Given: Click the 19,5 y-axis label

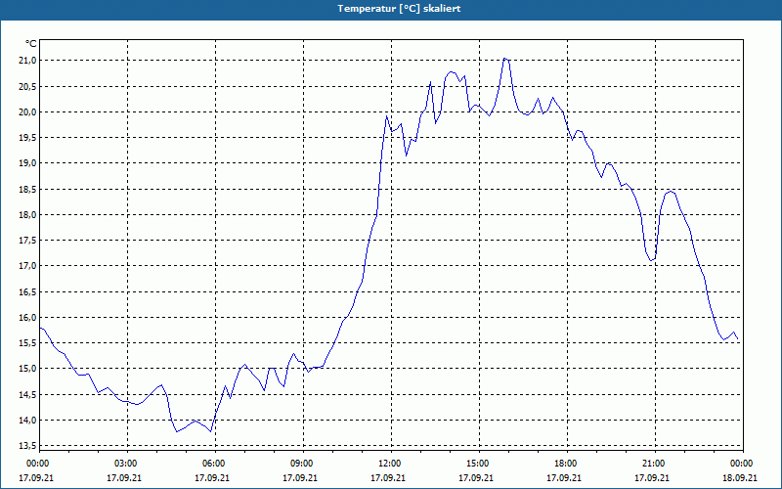Looking at the screenshot, I should point(28,138).
